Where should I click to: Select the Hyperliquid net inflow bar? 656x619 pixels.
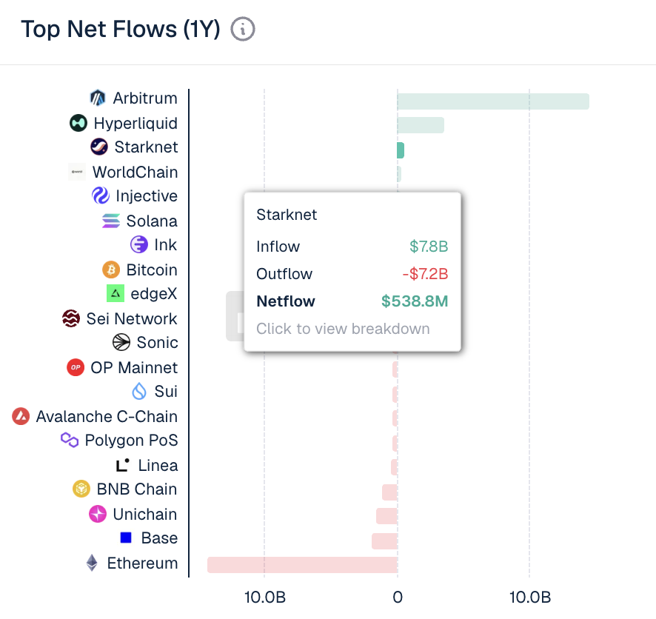[x=421, y=125]
